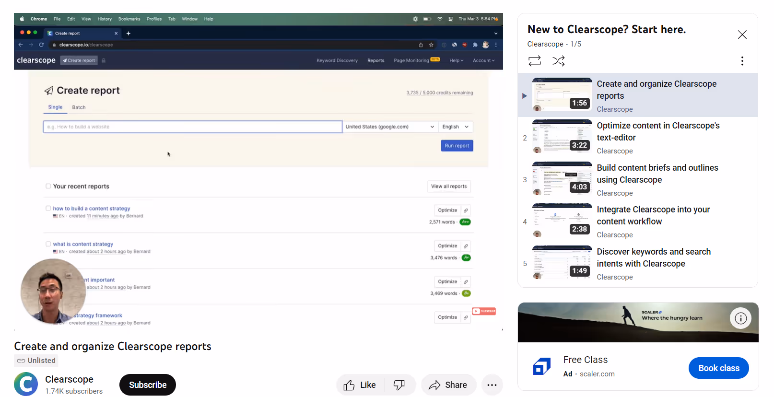Click Book class ad button
This screenshot has width=774, height=397.
pyautogui.click(x=718, y=368)
